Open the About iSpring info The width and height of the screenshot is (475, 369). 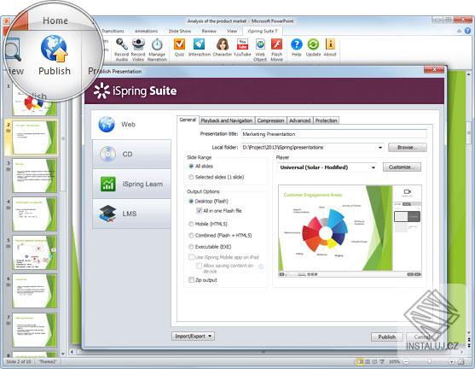pos(330,47)
